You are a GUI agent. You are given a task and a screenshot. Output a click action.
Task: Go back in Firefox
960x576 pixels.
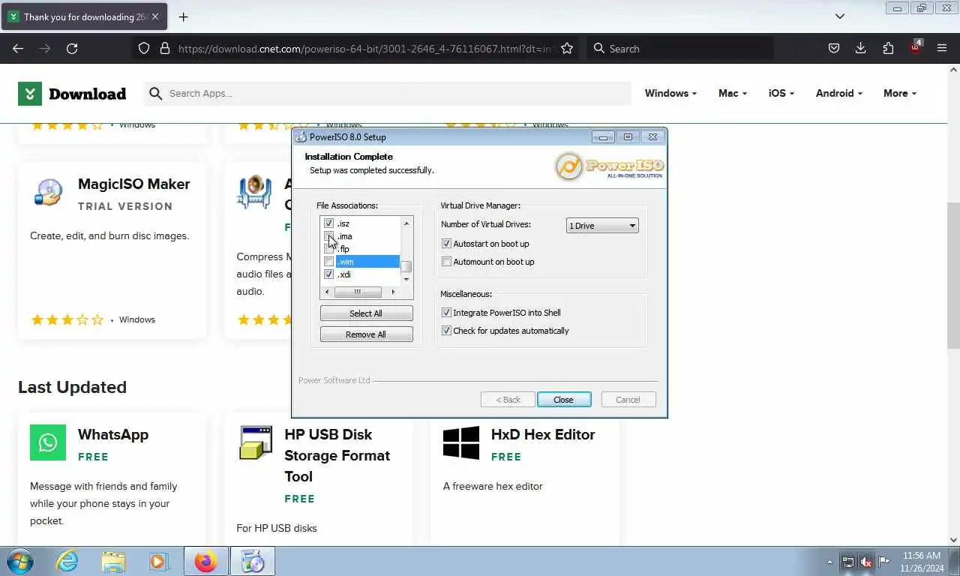pyautogui.click(x=18, y=48)
